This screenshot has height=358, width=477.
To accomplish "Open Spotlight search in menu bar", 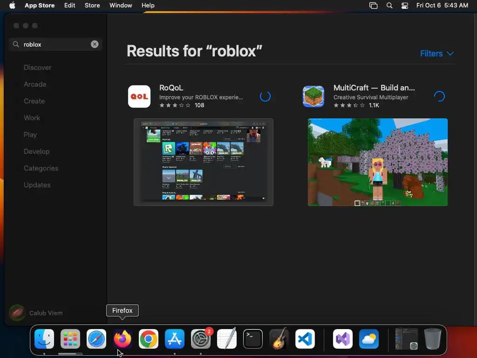I will point(389,6).
